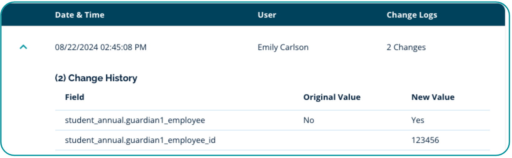Image resolution: width=512 pixels, height=158 pixels.
Task: Select the student_annual.guardian1_employee_id field row
Action: (140, 140)
